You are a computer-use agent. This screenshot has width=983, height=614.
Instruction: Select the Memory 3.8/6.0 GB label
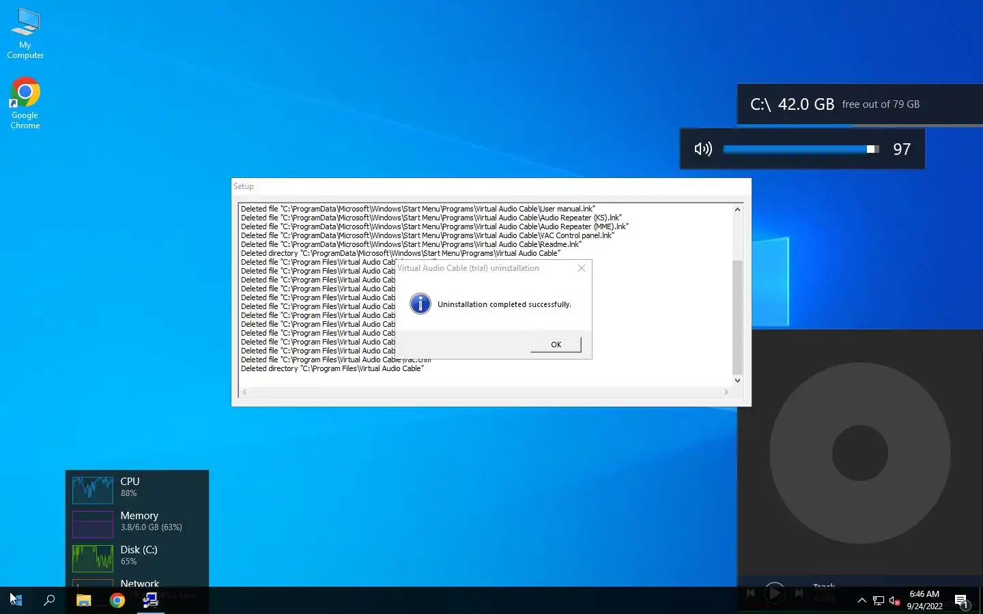tap(151, 521)
